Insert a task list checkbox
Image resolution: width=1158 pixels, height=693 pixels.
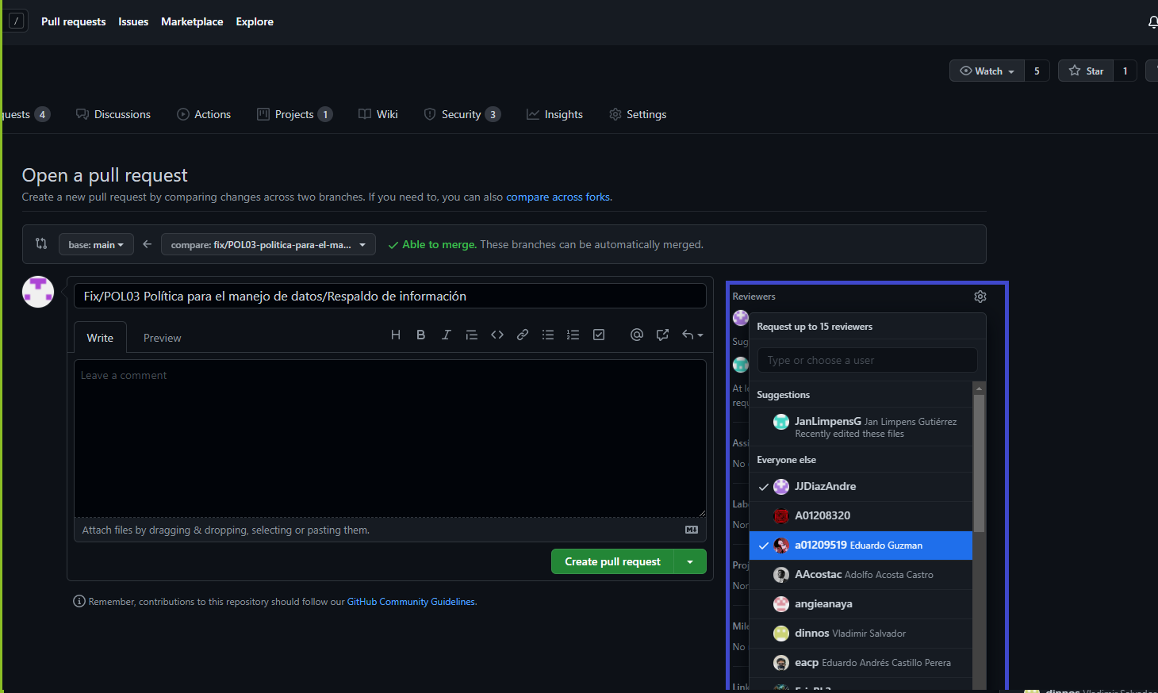pos(599,335)
